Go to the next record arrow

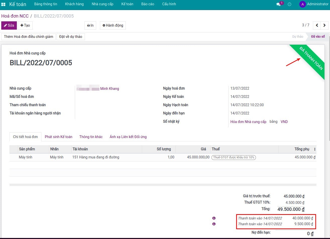(324, 25)
